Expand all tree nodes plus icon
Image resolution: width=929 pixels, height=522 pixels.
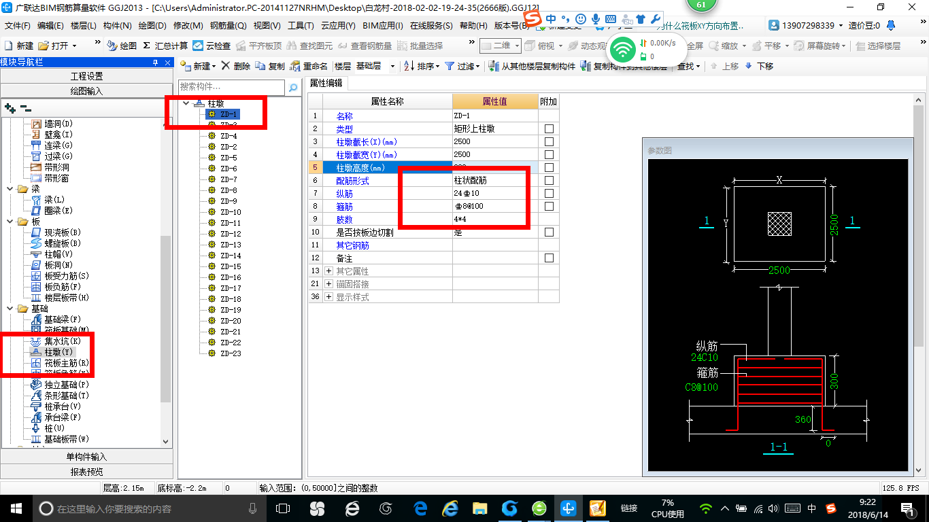(x=10, y=107)
